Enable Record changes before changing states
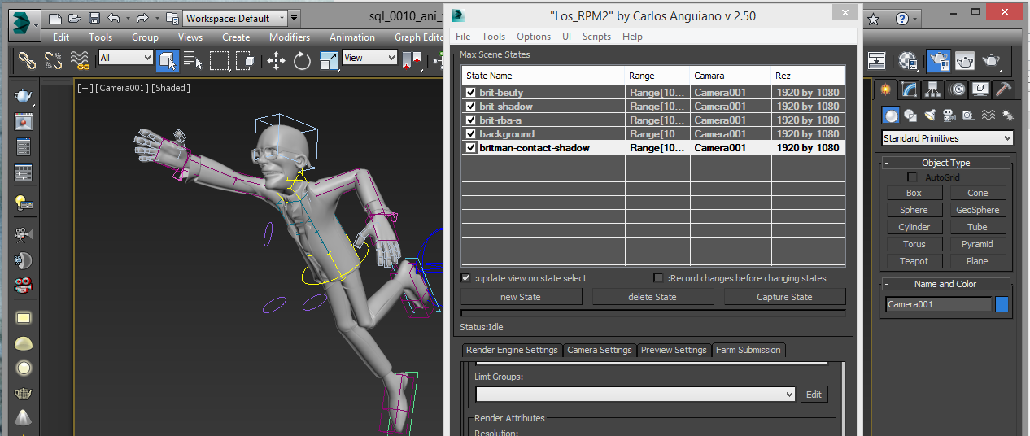The image size is (1030, 436). pyautogui.click(x=659, y=278)
